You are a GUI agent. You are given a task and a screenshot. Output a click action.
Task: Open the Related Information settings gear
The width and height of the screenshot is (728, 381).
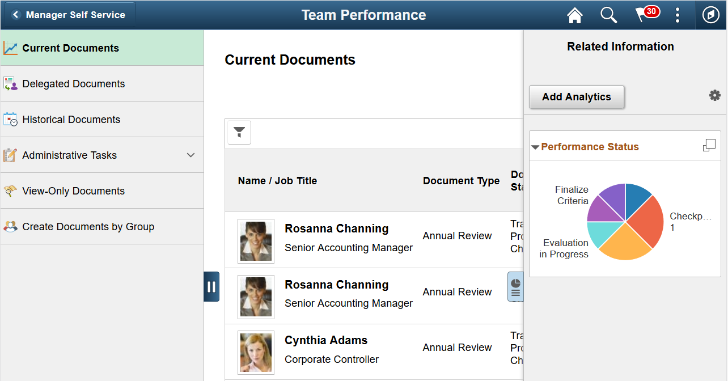tap(715, 95)
